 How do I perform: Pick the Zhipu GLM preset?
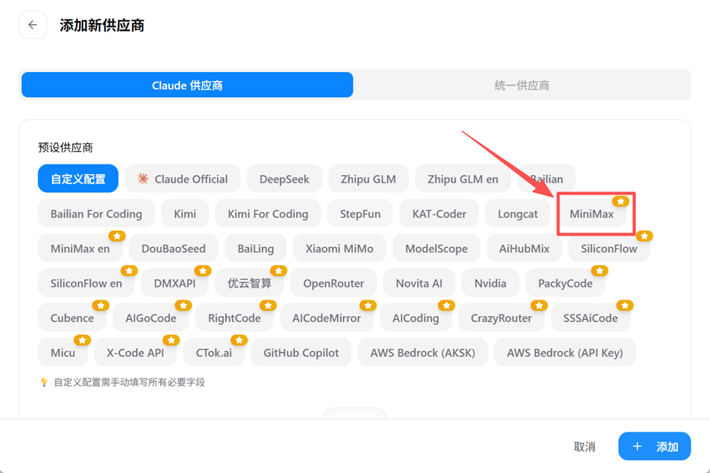[x=368, y=179]
